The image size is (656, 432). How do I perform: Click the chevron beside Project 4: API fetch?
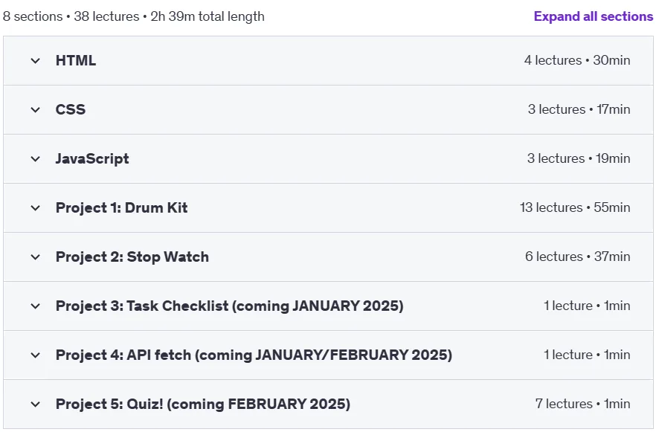pyautogui.click(x=36, y=355)
